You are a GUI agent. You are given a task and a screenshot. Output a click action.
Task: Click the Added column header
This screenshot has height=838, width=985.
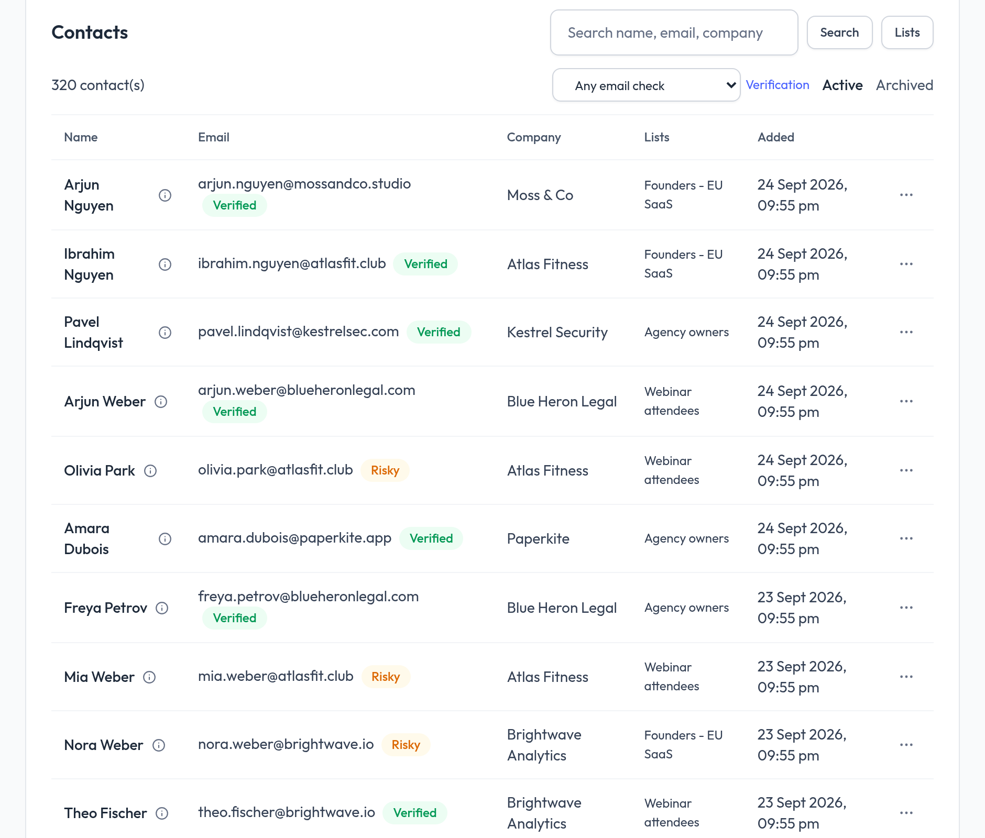tap(776, 137)
